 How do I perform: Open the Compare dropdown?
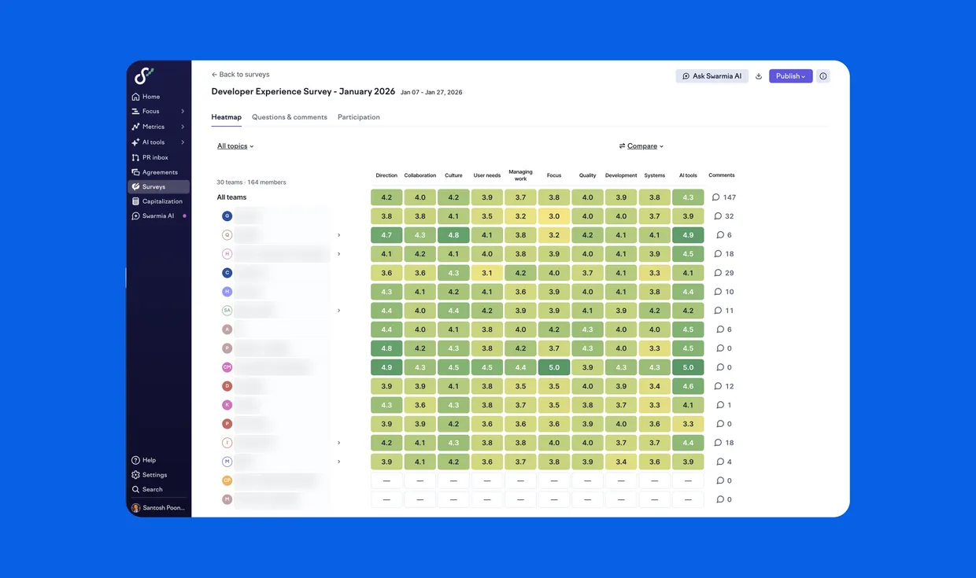coord(641,146)
